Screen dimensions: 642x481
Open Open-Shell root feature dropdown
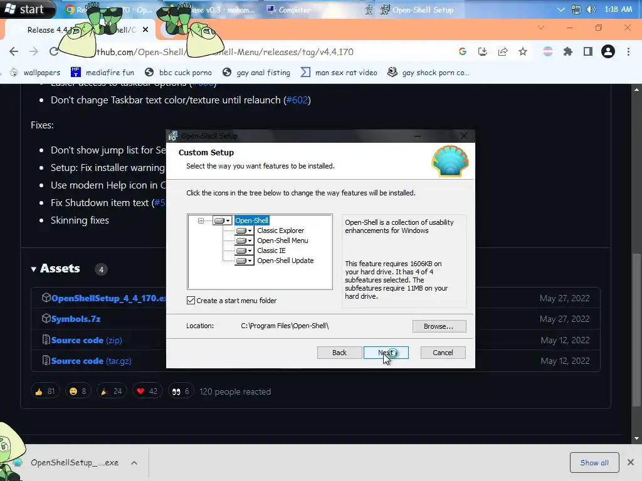(223, 220)
